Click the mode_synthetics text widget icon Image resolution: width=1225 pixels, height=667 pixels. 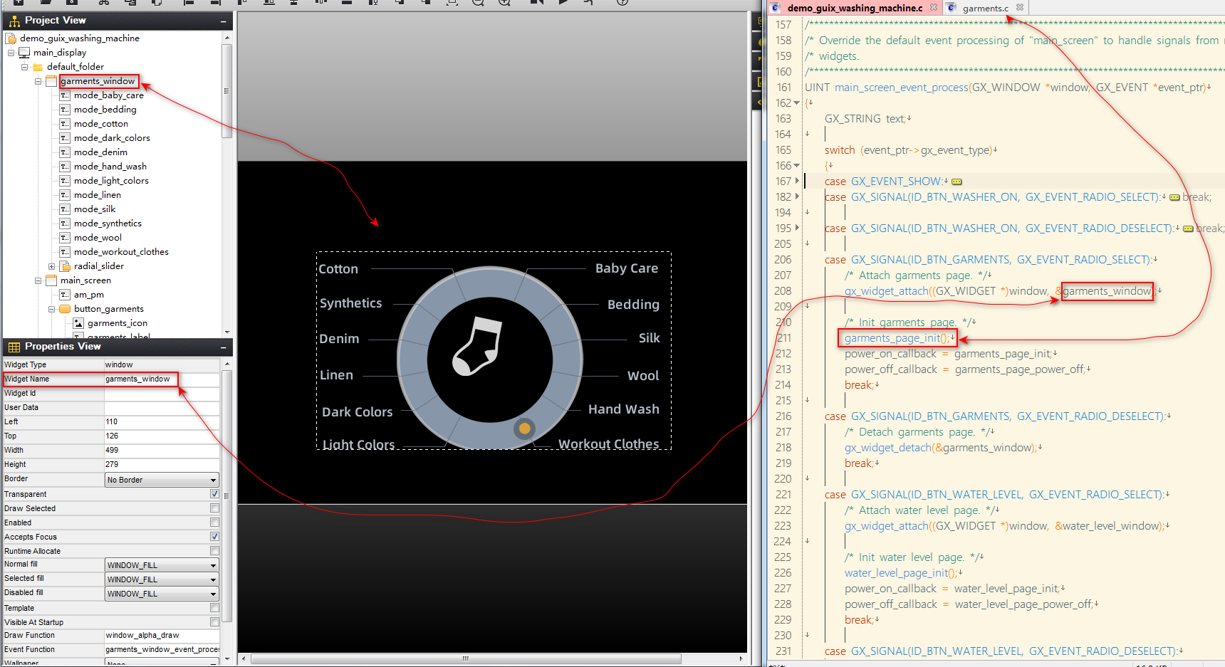(65, 224)
